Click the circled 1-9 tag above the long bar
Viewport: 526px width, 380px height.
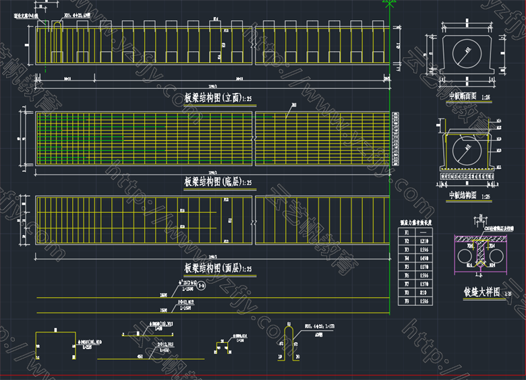(x=201, y=286)
